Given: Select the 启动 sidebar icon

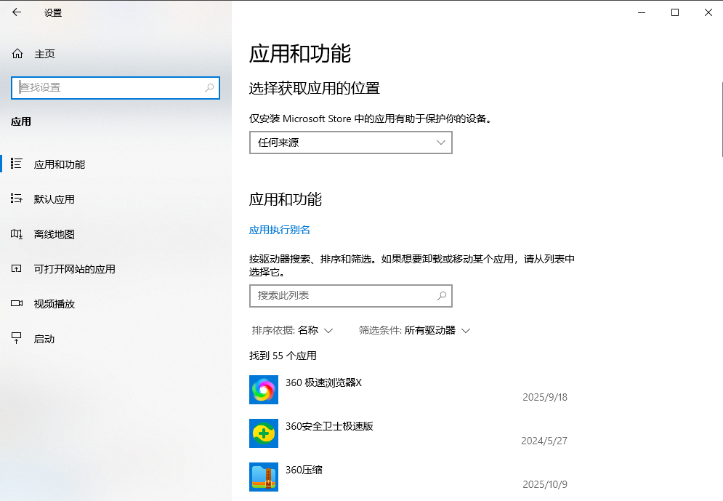Looking at the screenshot, I should coord(16,338).
